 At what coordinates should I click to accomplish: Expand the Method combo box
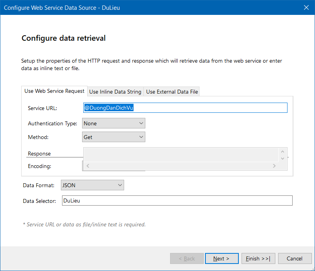point(114,137)
